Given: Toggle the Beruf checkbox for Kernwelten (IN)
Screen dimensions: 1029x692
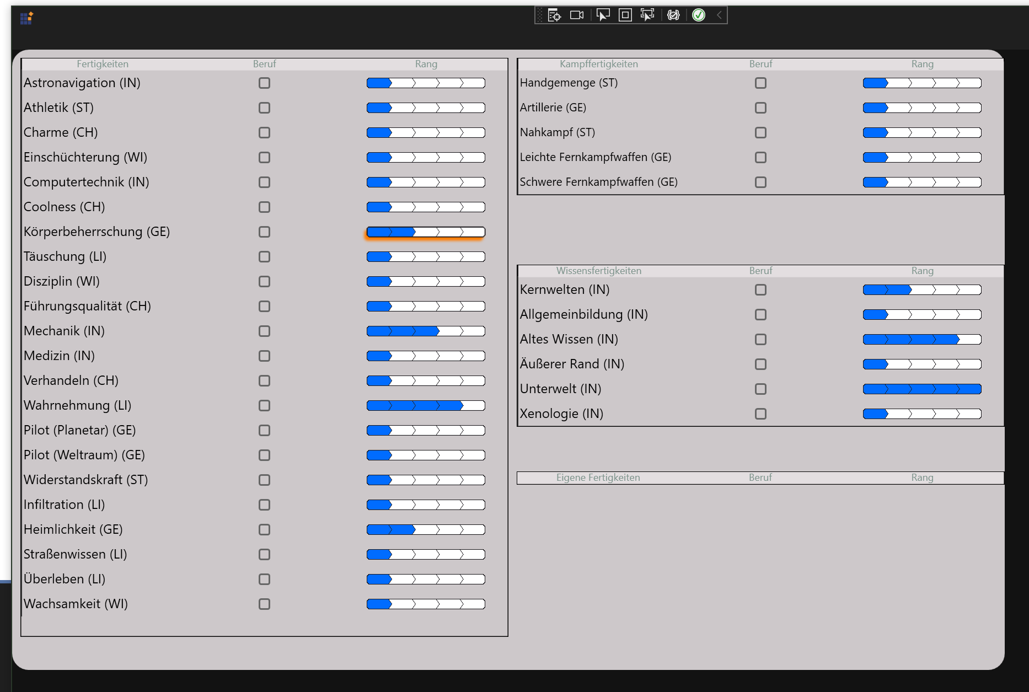Looking at the screenshot, I should [761, 289].
